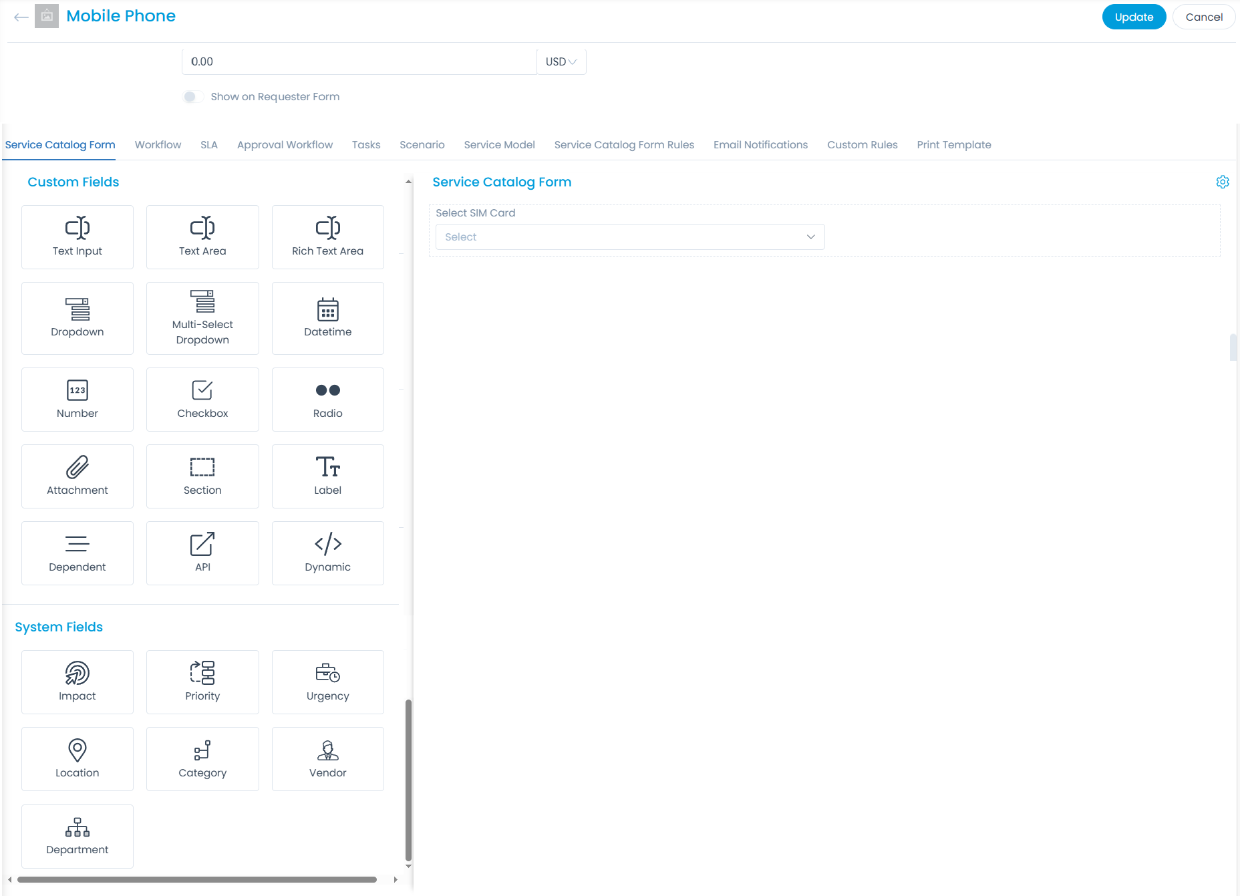The image size is (1240, 896).
Task: Select the Text Input custom field
Action: click(x=77, y=237)
